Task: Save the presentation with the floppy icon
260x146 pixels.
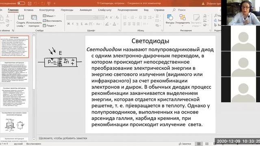Action: (x=30, y=3)
